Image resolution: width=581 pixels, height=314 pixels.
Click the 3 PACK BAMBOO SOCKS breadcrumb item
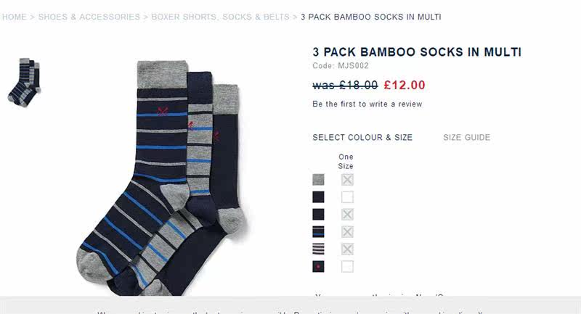click(371, 17)
